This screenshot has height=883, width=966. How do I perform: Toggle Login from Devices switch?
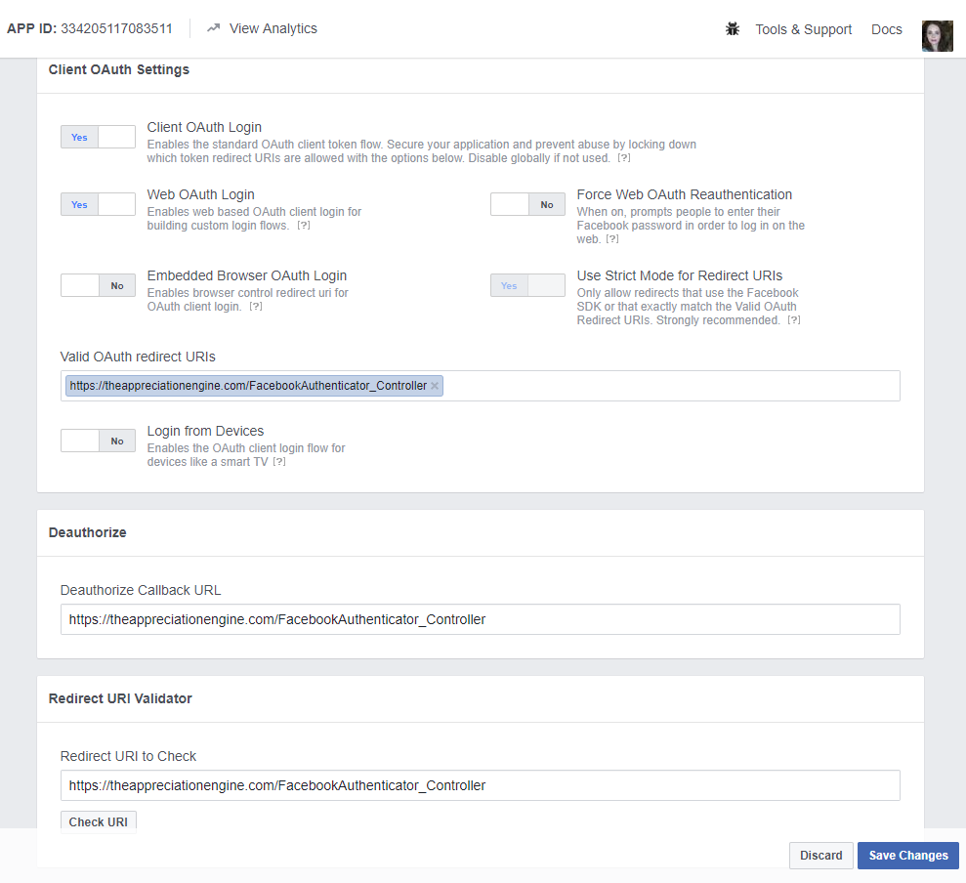[x=98, y=441]
